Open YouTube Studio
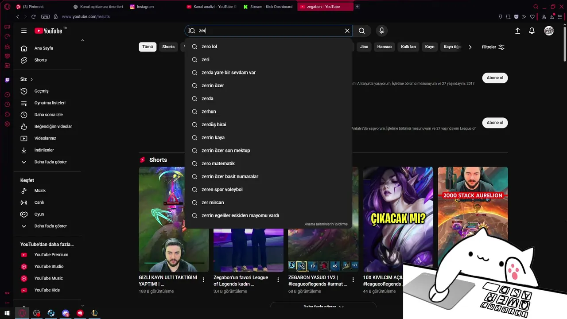567x319 pixels. tap(47, 266)
